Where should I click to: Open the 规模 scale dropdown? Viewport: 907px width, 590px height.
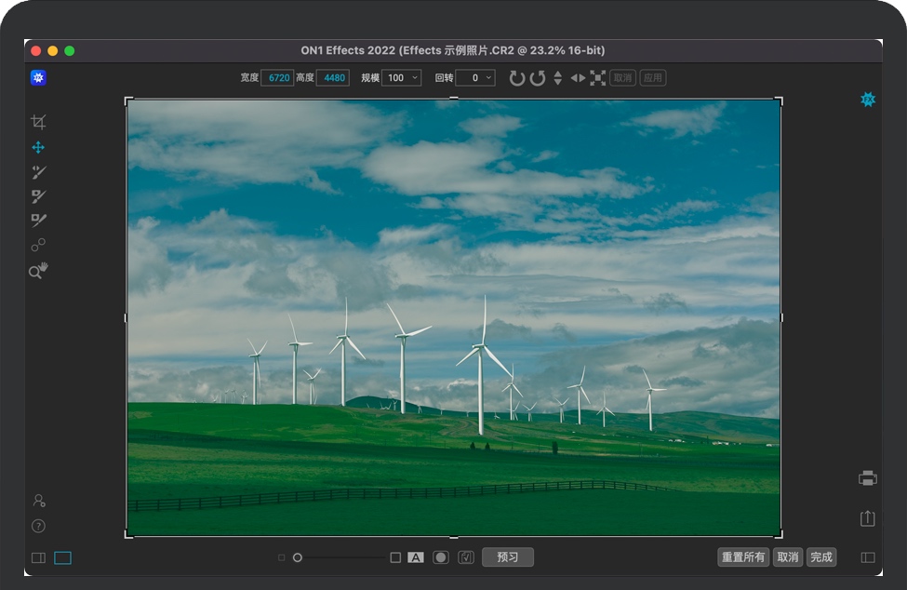click(x=403, y=78)
